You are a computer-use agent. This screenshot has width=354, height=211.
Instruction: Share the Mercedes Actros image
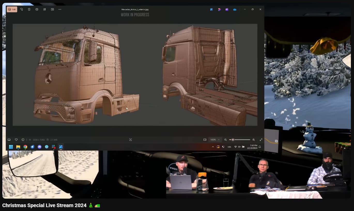click(x=45, y=9)
